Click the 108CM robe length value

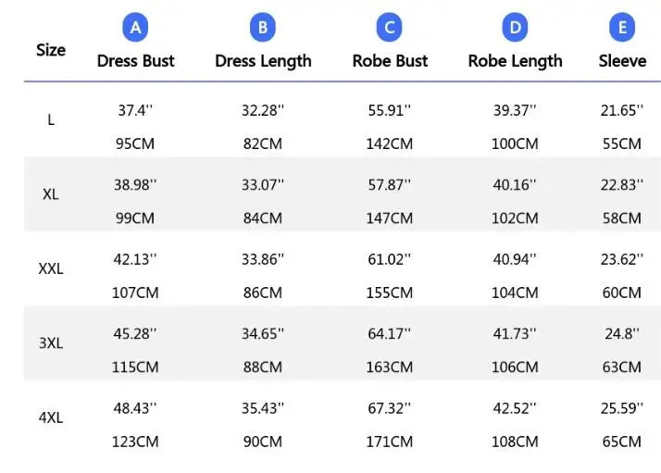tap(515, 442)
